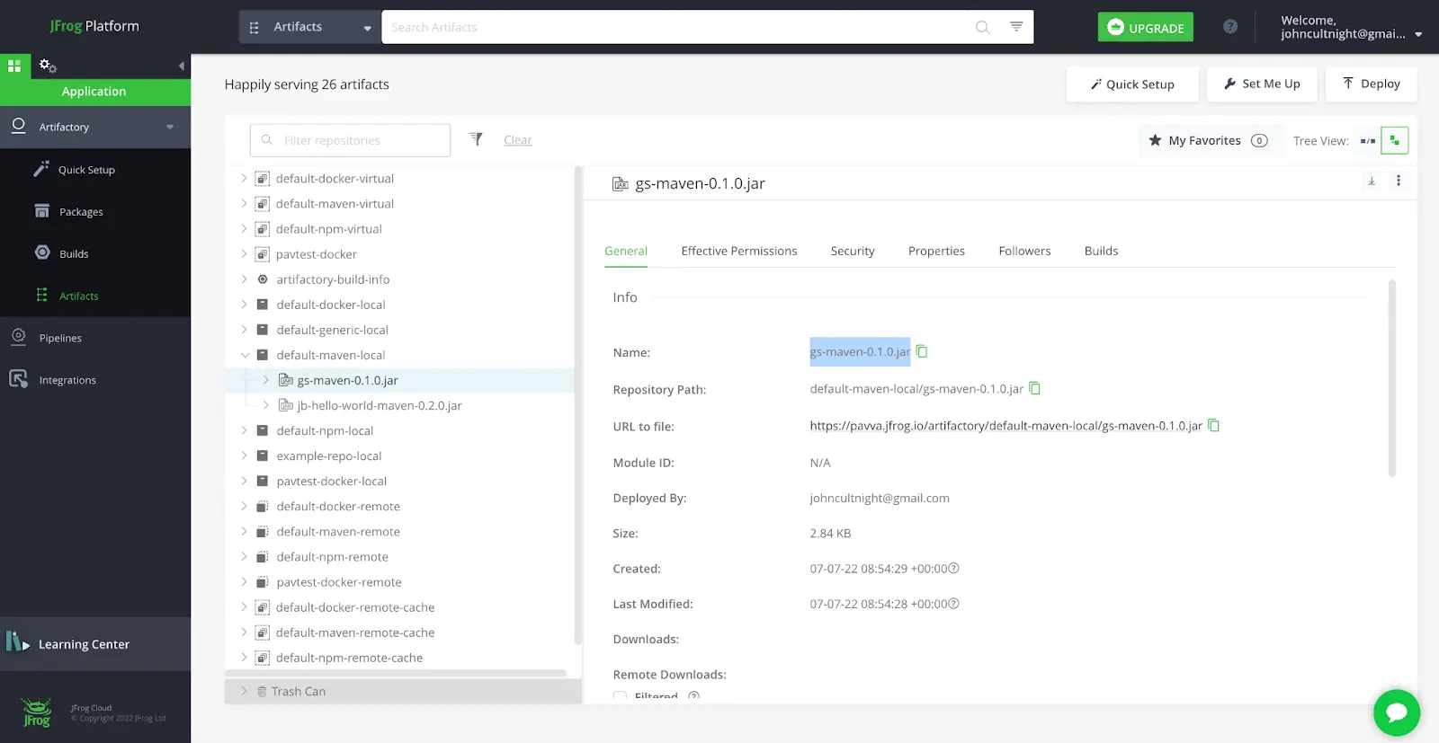Focus the Search Artifacts field
The height and width of the screenshot is (743, 1439).
click(x=679, y=27)
